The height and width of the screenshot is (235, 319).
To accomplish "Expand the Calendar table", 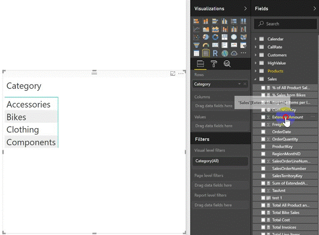I will click(x=256, y=39).
